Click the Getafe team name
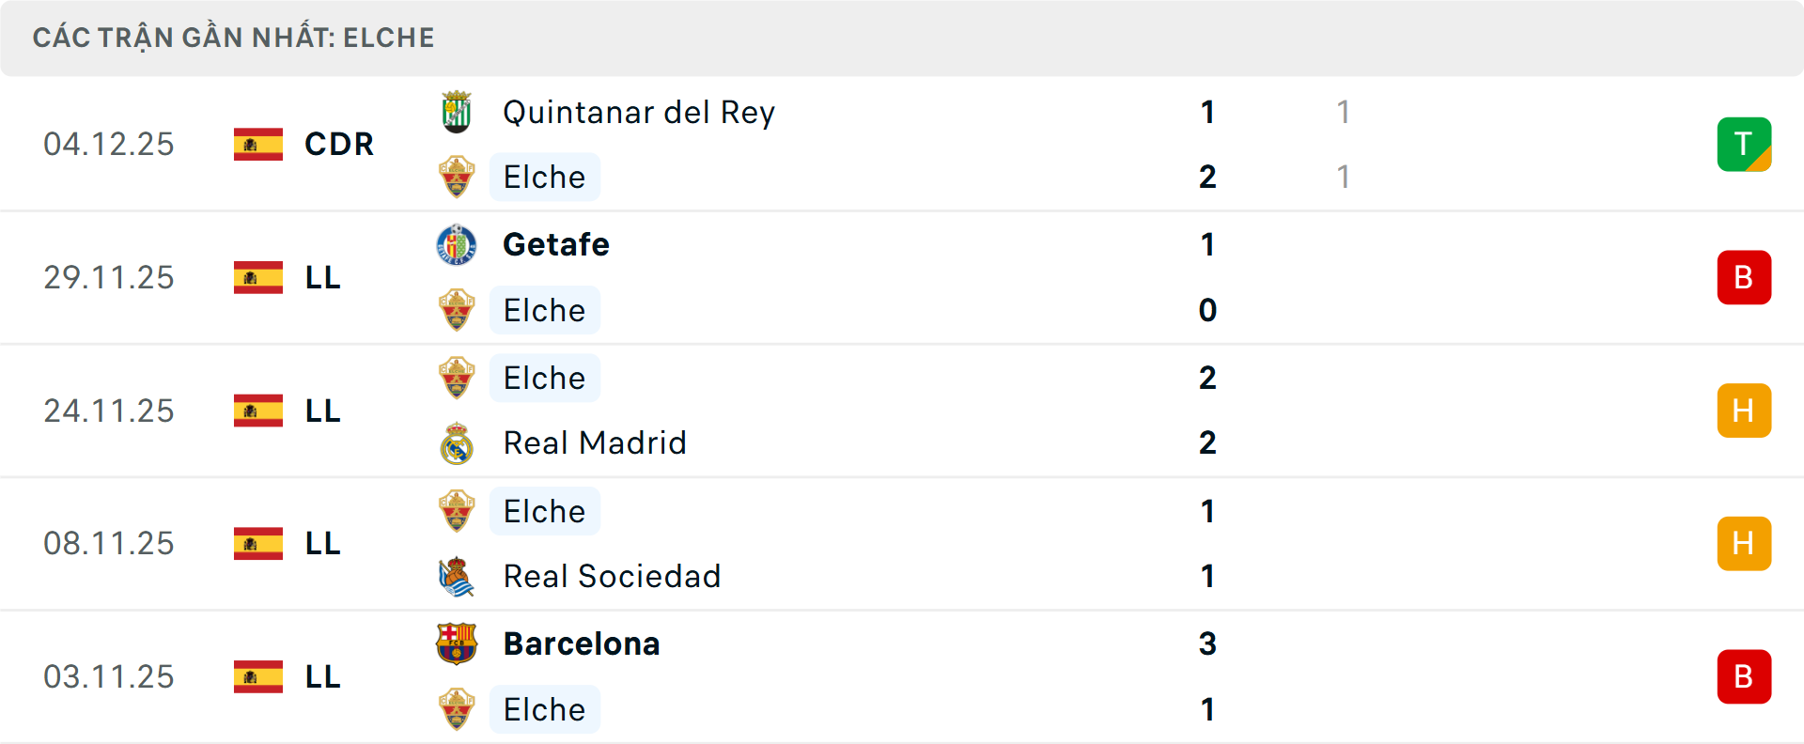 click(556, 245)
